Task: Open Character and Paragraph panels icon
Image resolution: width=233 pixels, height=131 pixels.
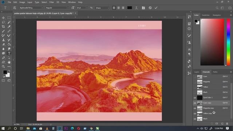Action: pyautogui.click(x=143, y=8)
